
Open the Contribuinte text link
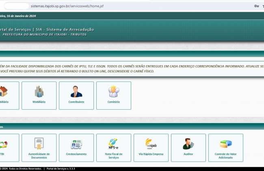[x=76, y=102]
